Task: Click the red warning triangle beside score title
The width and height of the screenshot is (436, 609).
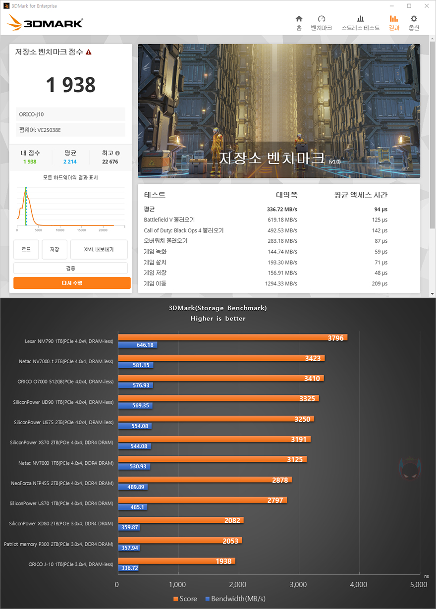Action: [89, 52]
